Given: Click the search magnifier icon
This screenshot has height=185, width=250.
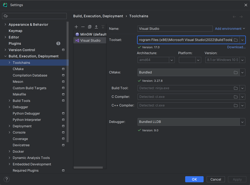Looking at the screenshot, I should [6, 16].
